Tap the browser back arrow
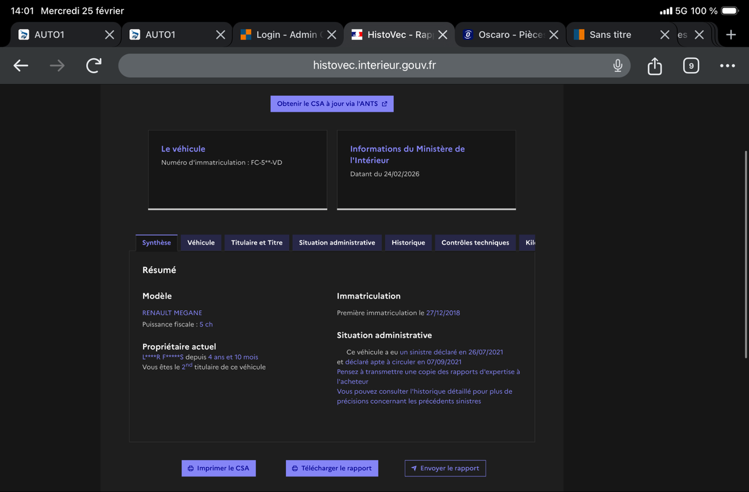The image size is (749, 492). pos(21,66)
